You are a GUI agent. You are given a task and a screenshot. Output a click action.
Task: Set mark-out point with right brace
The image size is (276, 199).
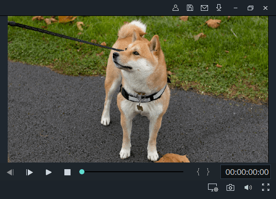(208, 172)
